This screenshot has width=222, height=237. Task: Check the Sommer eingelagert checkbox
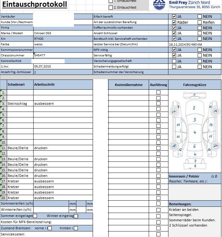pyautogui.click(x=35, y=216)
